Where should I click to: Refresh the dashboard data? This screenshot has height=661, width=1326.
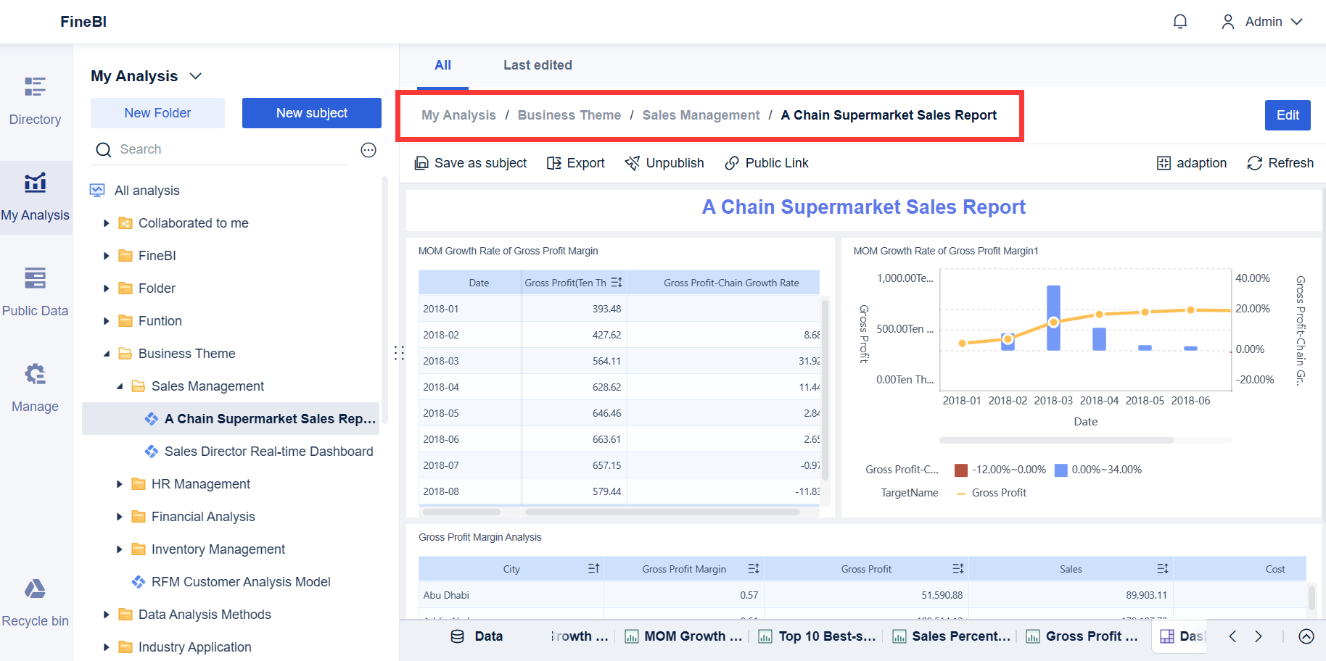[x=1280, y=162]
